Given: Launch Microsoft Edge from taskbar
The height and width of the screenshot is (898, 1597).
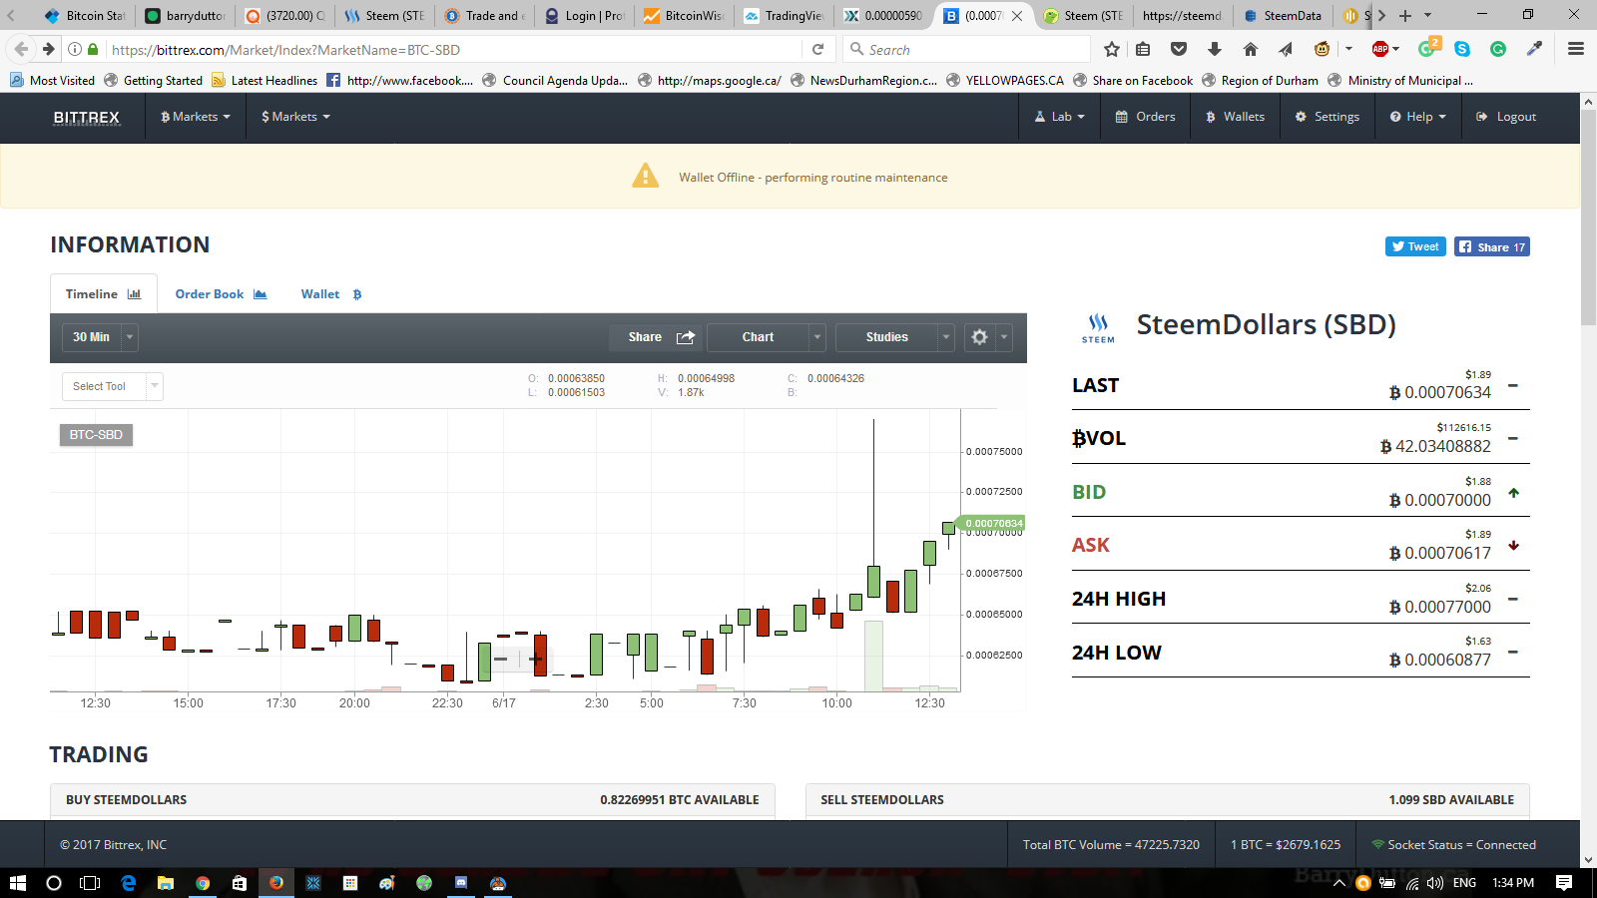Looking at the screenshot, I should point(129,883).
